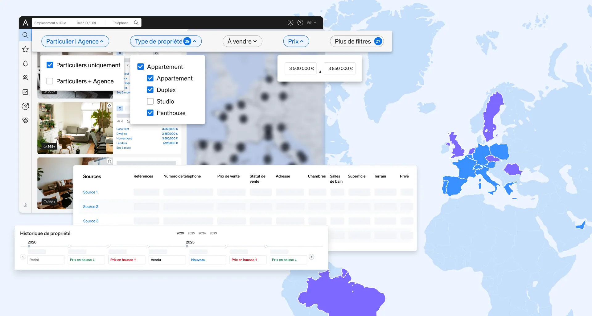Open the Dwellica source link
The image size is (592, 316).
[122, 134]
